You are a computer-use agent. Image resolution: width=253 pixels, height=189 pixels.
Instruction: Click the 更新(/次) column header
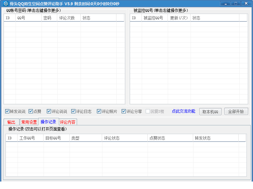[x=179, y=18]
